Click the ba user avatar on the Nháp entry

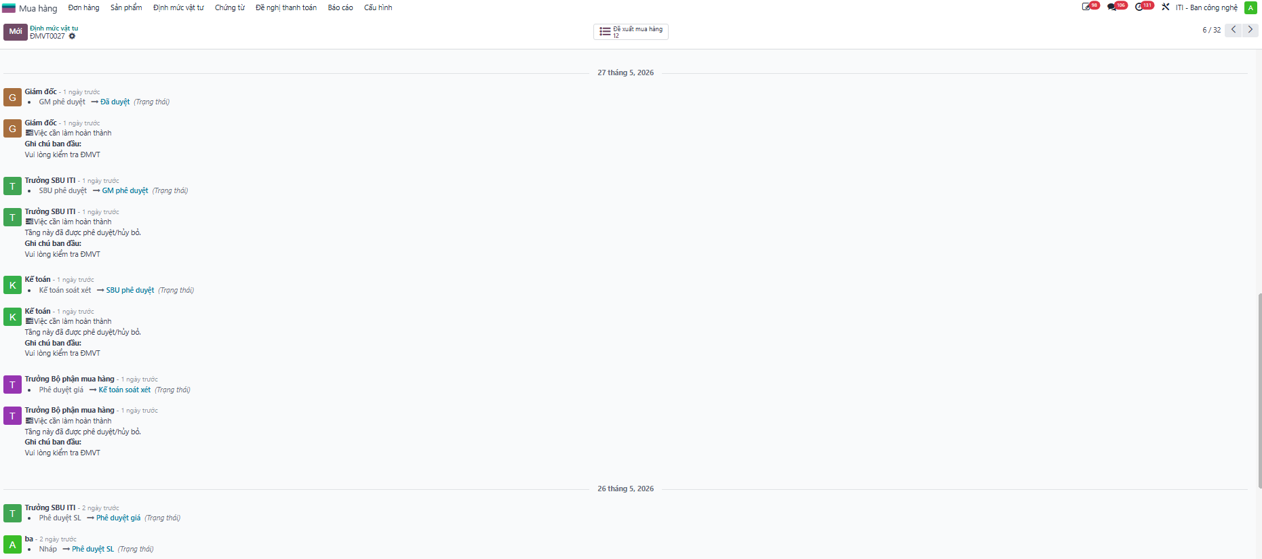(12, 545)
